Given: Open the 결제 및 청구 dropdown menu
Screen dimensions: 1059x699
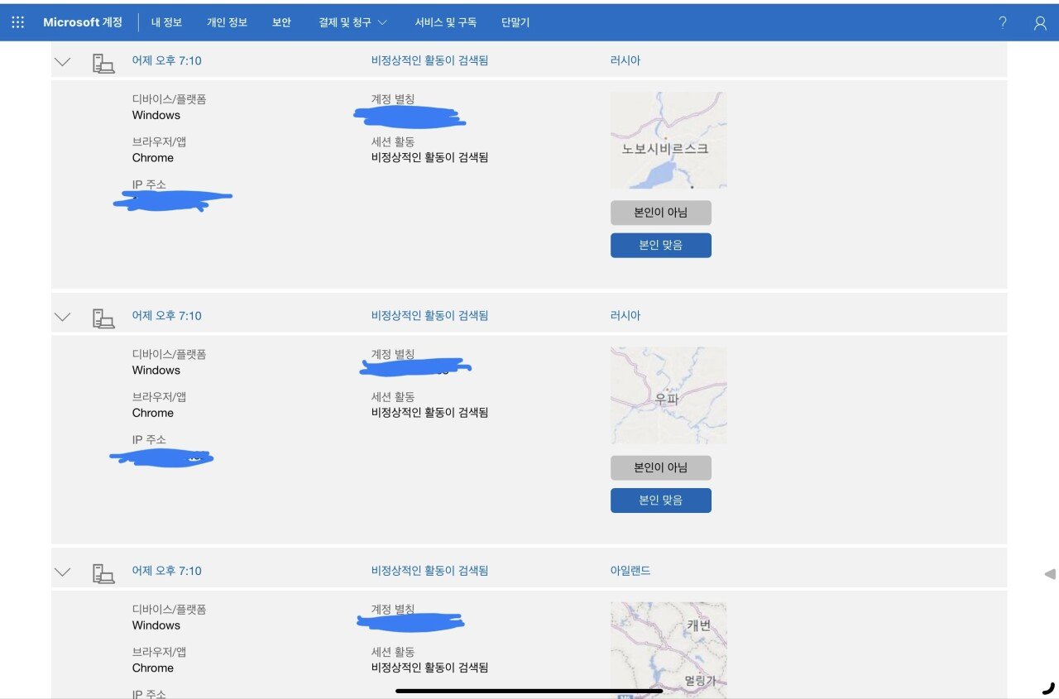Looking at the screenshot, I should click(x=352, y=22).
